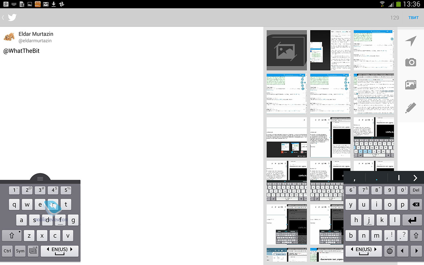Viewport: 424px width, 265px height.
Task: Select the first placeholder image thumbnail
Action: 287,50
